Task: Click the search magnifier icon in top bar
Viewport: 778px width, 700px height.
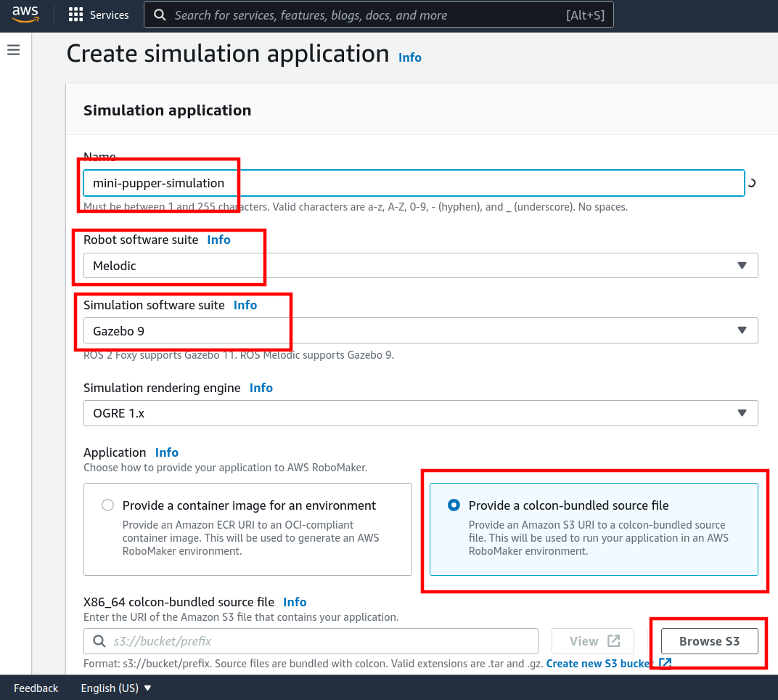Action: 160,15
